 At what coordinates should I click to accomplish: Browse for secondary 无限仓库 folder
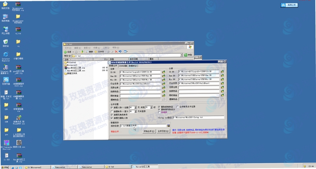pos(222,87)
